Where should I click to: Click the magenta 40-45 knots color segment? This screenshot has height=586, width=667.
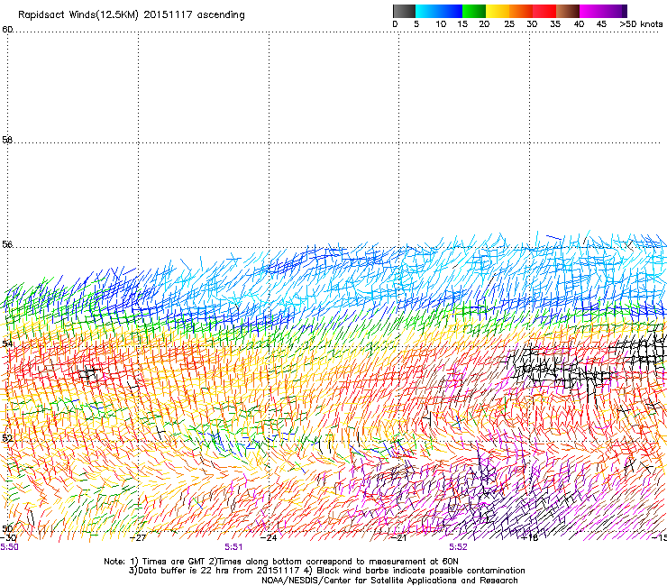pyautogui.click(x=591, y=11)
